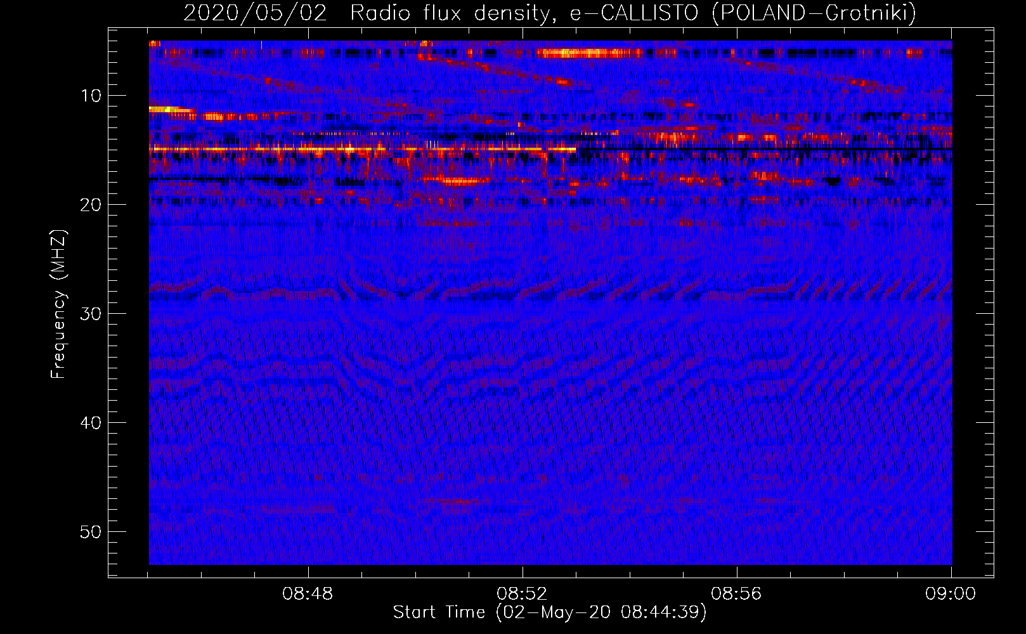
Task: Click the frequency tick label 20
Action: coord(91,204)
